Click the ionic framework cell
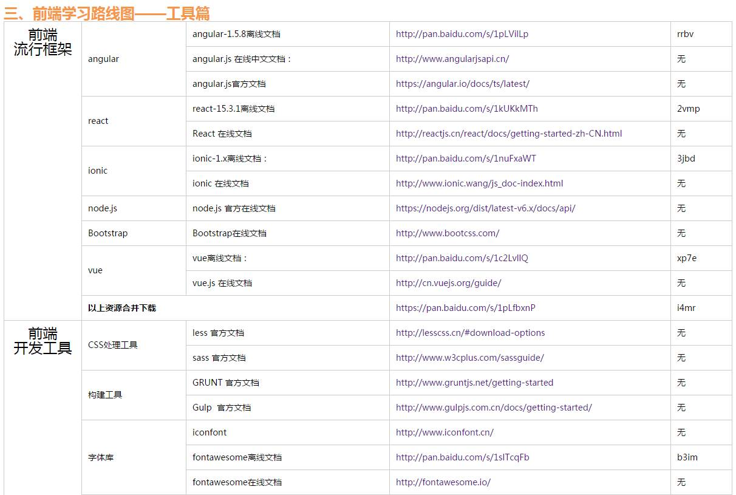Screen dimensions: 736x495 click(x=134, y=171)
